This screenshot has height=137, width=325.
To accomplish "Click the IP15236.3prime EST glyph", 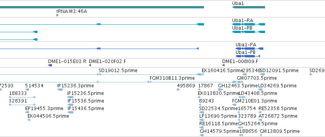I will pos(60,90).
